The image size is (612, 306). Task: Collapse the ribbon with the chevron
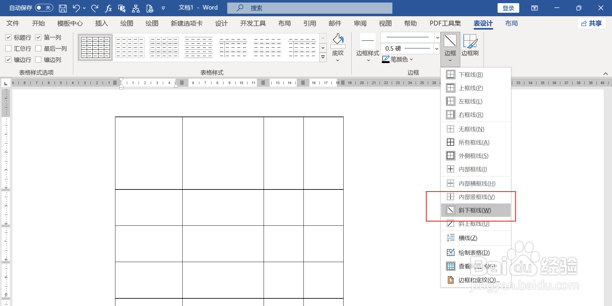pyautogui.click(x=606, y=74)
